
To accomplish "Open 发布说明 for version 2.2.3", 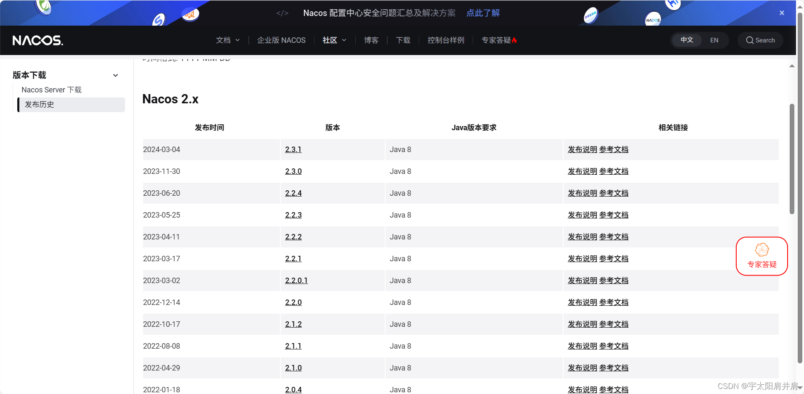I will (x=583, y=215).
